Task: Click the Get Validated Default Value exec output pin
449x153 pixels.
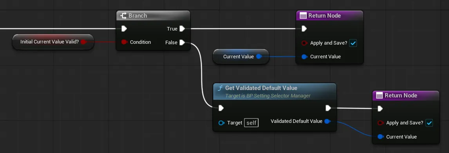Action: 328,108
